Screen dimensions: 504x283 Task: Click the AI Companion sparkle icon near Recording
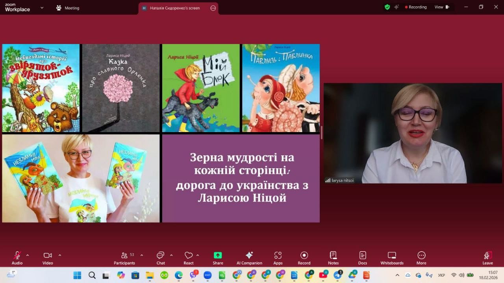tap(397, 7)
